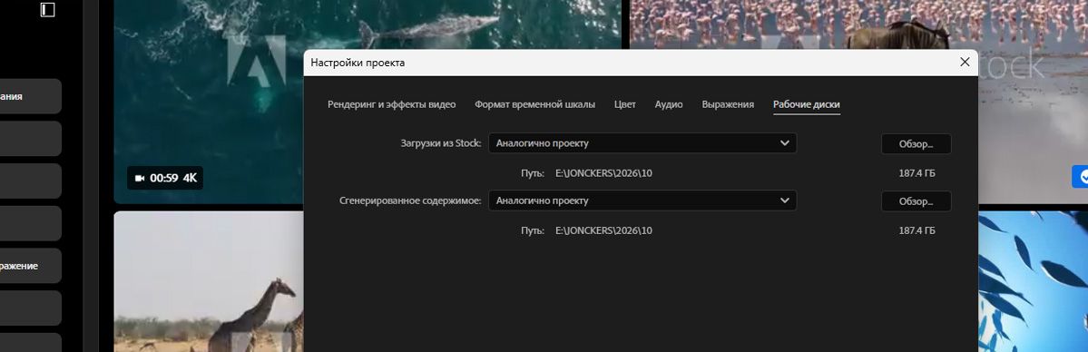1088x352 pixels.
Task: Open the Сгенерированное содержимое location dropdown
Action: tap(642, 201)
